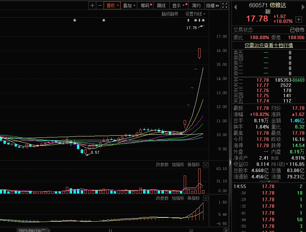Click the plus zoom-in chart button
Screen dimensions: 306x232
click(92, 6)
